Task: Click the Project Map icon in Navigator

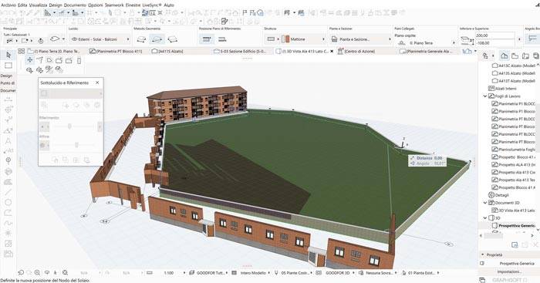Action: (505, 56)
